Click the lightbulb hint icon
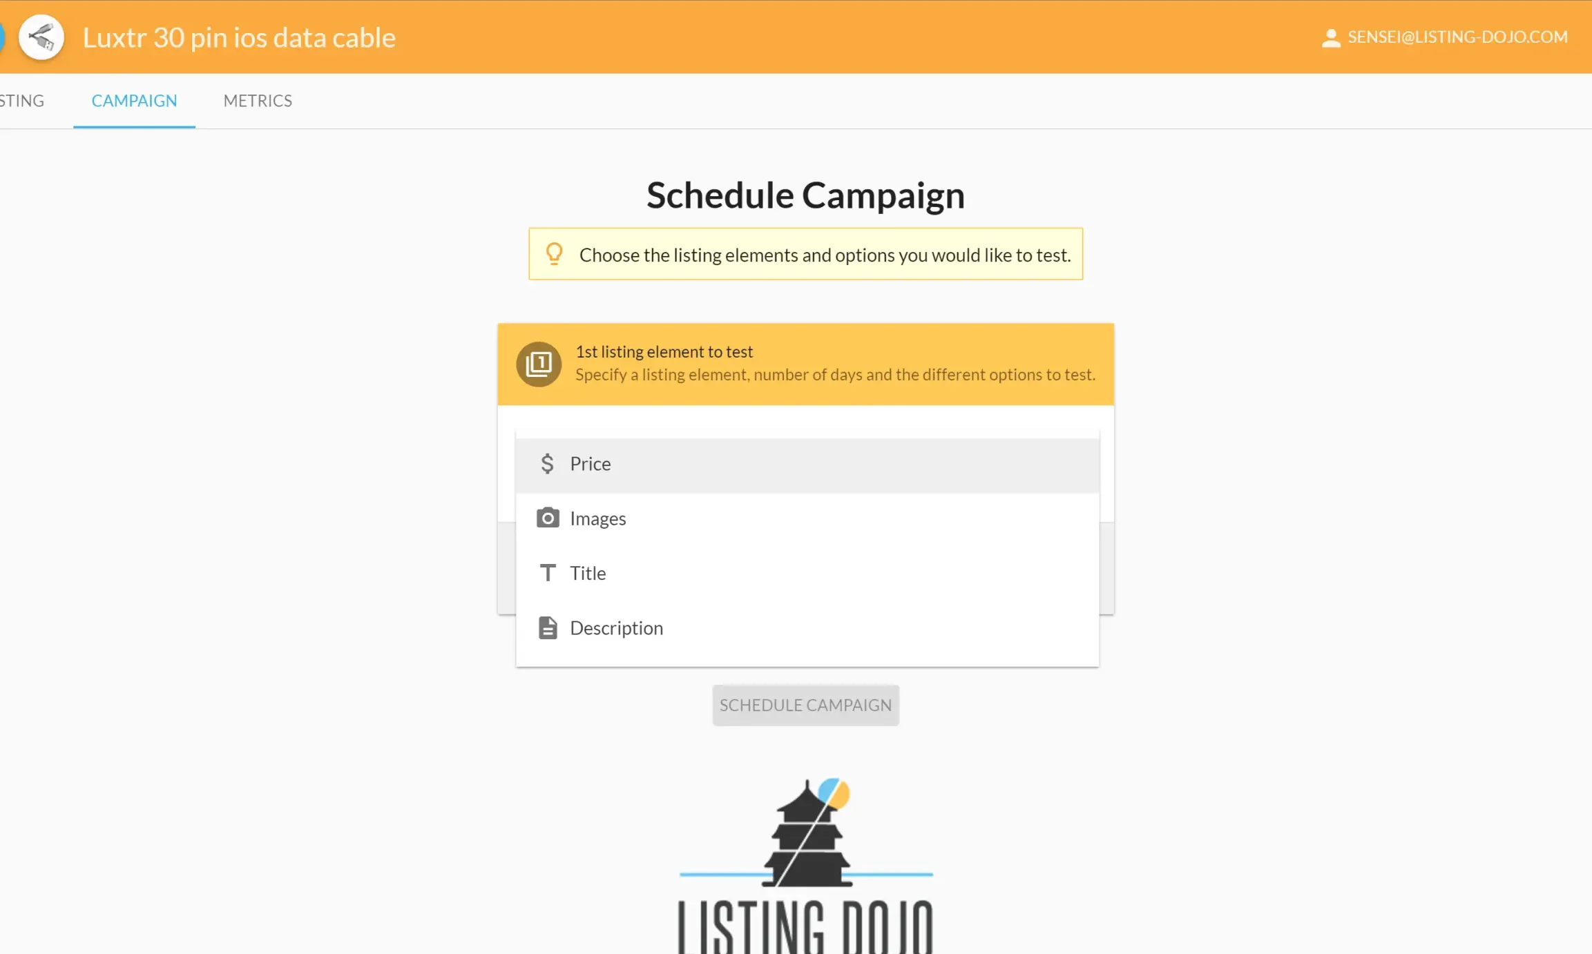This screenshot has width=1592, height=954. tap(554, 254)
